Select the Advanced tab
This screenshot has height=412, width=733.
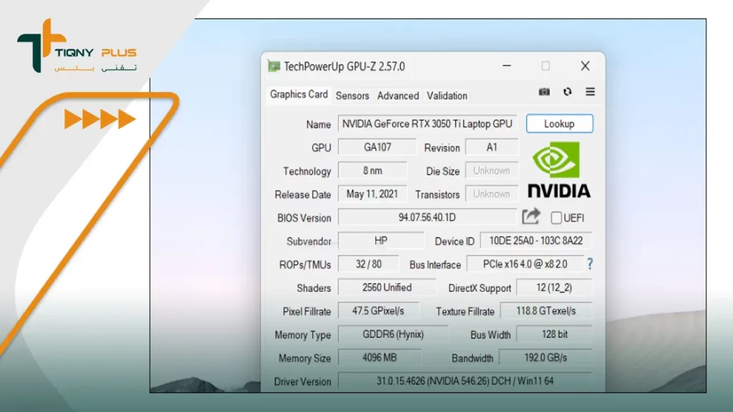coord(398,95)
